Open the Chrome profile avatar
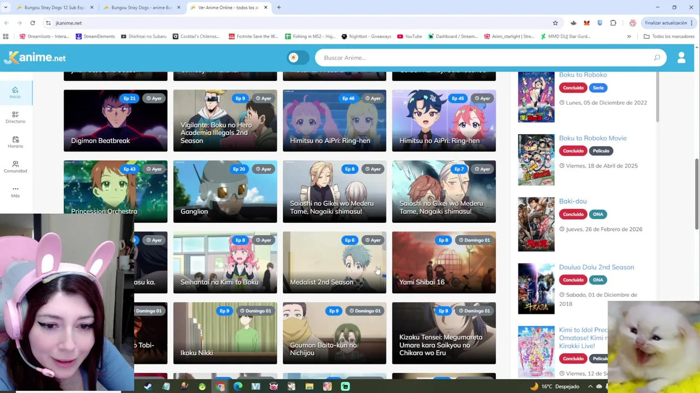The image size is (700, 393). [633, 23]
